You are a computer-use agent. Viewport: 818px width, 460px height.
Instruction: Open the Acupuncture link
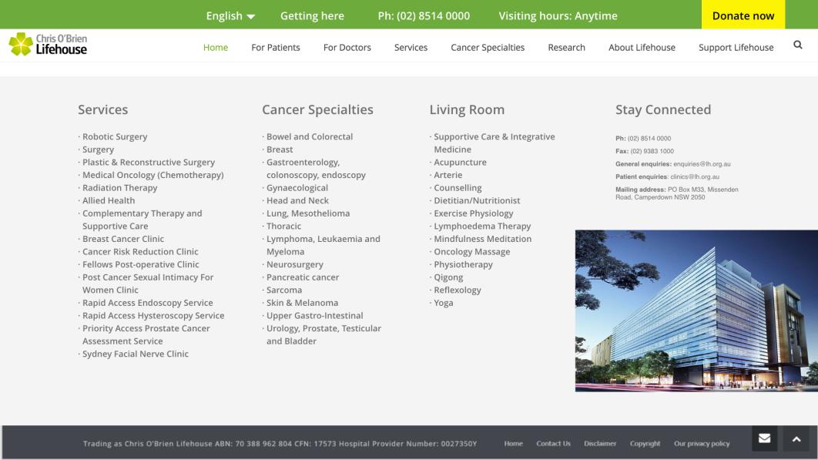[460, 163]
